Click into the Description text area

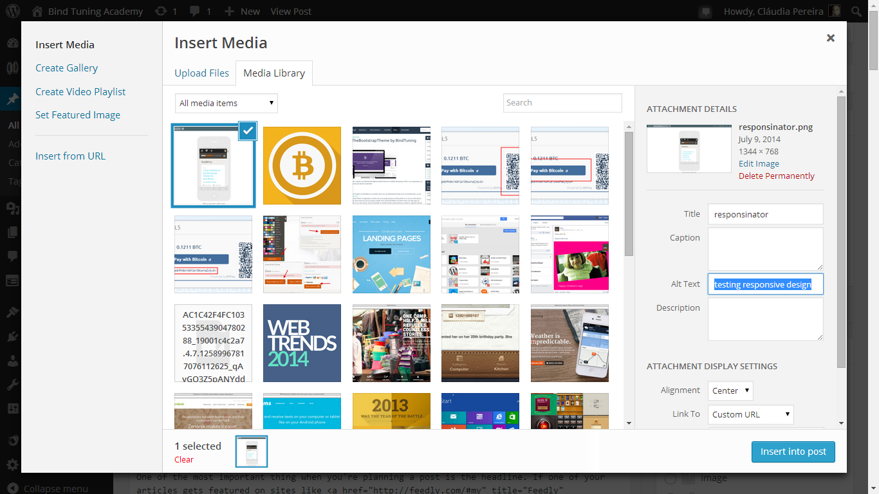click(x=766, y=319)
